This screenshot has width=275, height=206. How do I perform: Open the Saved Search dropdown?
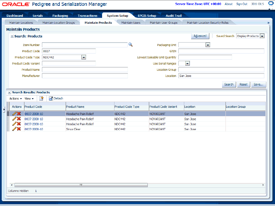click(262, 36)
